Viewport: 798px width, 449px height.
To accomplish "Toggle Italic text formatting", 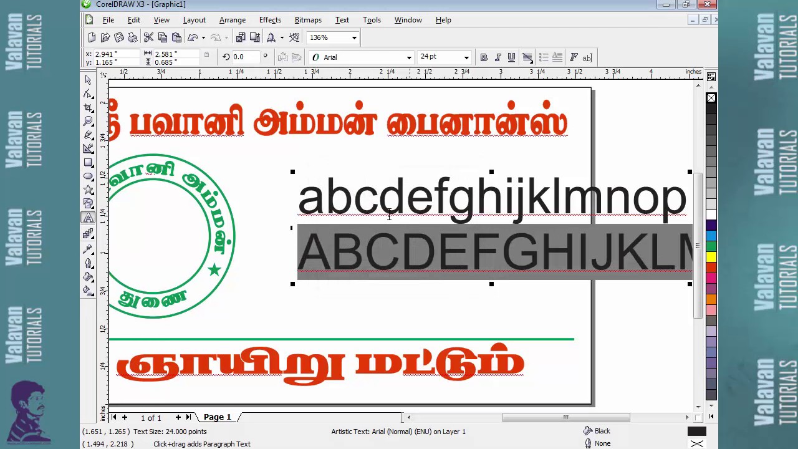I will tap(498, 57).
